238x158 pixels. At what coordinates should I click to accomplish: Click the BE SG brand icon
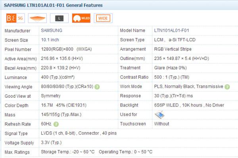(x=15, y=18)
